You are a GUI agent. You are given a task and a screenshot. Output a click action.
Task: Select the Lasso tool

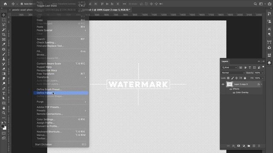4,25
